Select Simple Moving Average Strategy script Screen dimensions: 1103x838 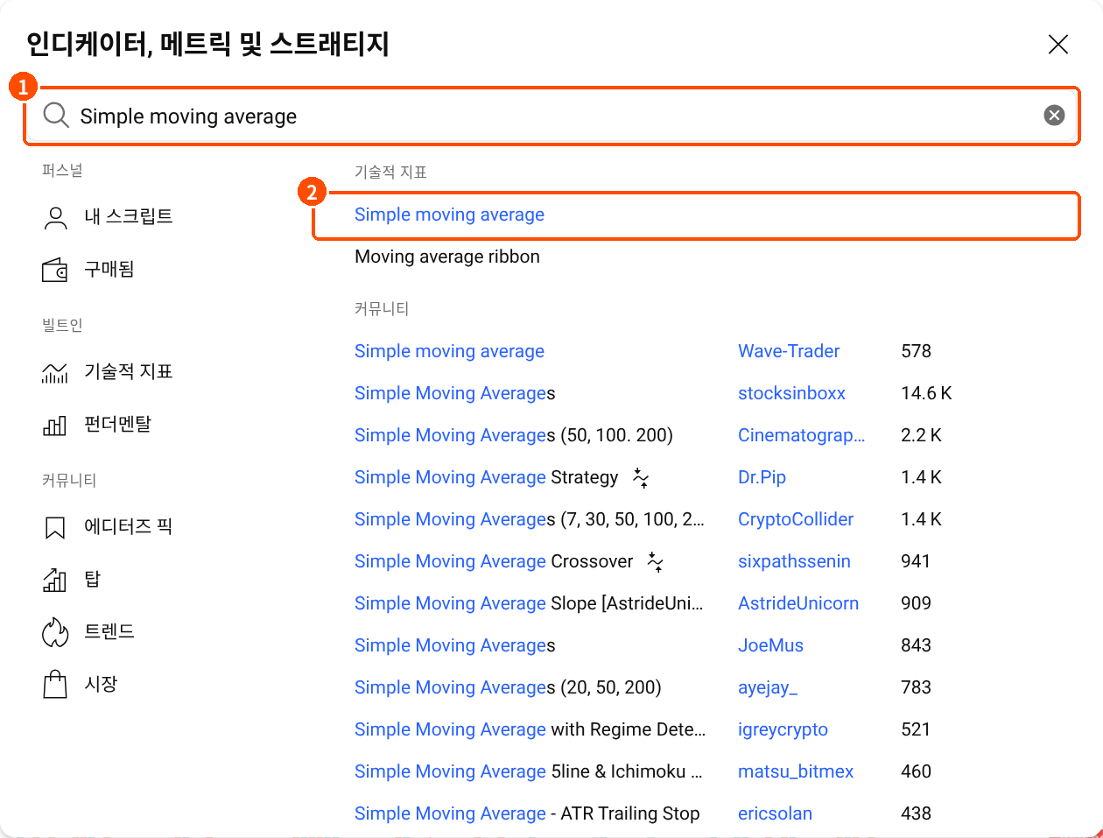[486, 477]
